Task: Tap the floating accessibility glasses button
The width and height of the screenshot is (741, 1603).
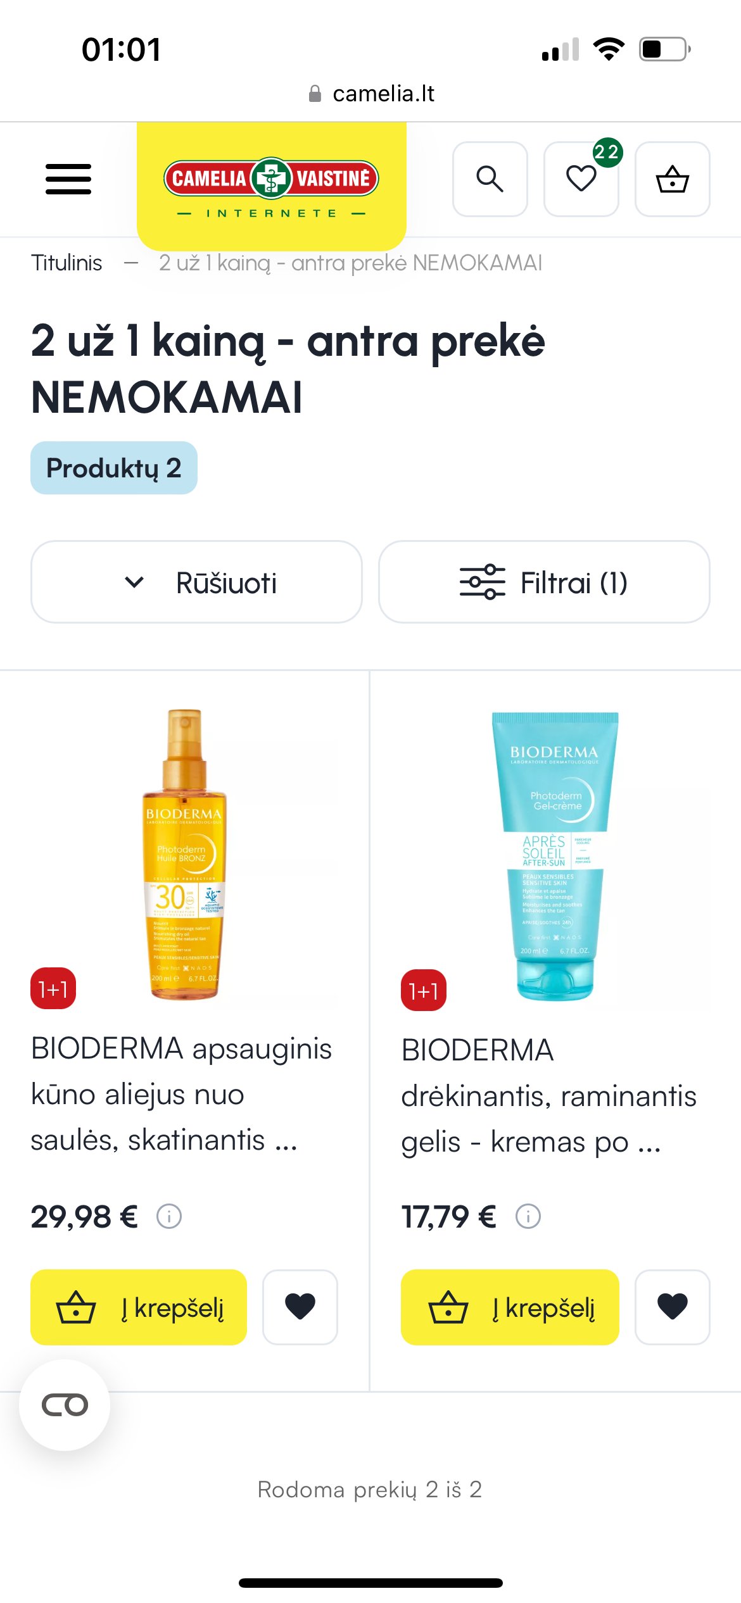Action: click(65, 1405)
